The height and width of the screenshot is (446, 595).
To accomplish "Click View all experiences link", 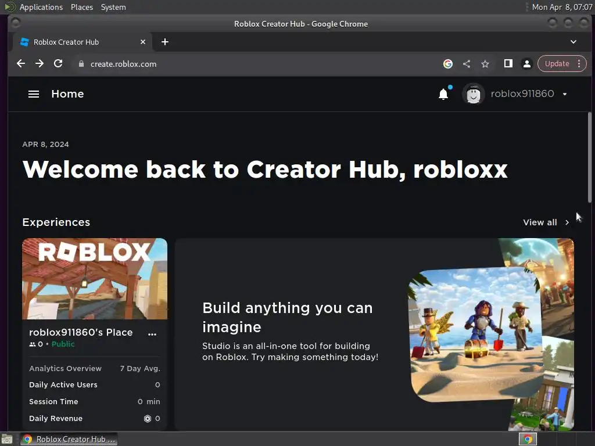I will [x=540, y=222].
